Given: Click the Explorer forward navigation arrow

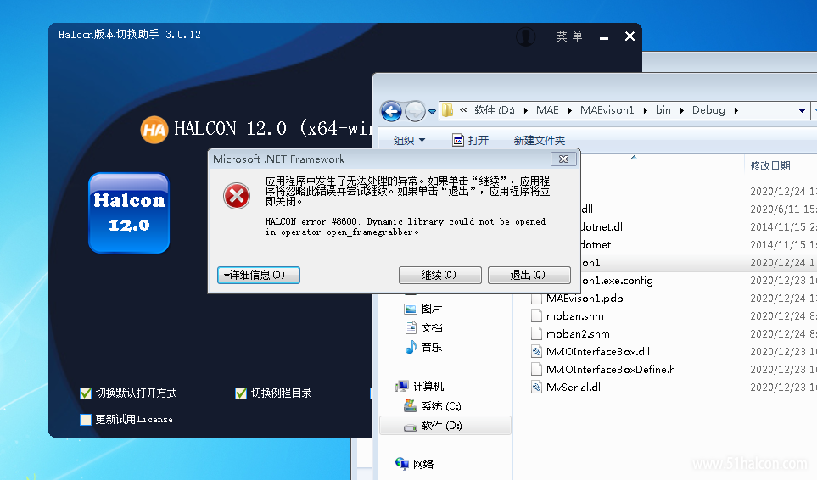Looking at the screenshot, I should pos(415,111).
